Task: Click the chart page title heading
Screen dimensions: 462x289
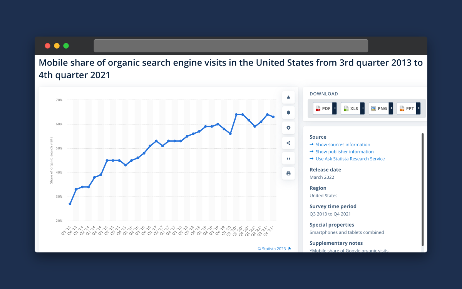Action: pyautogui.click(x=231, y=69)
